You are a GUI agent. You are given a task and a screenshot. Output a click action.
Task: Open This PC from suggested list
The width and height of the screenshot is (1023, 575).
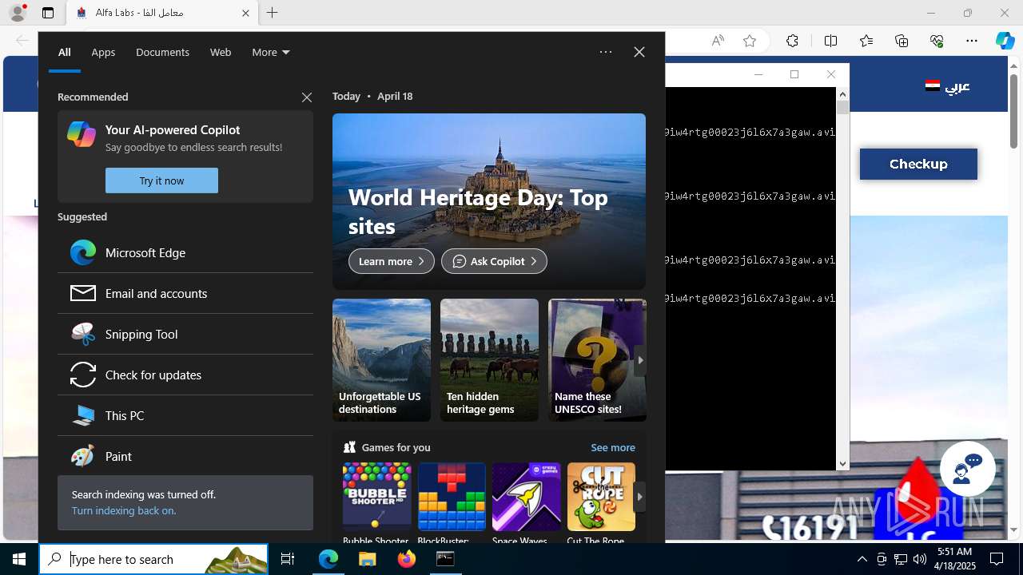[185, 415]
